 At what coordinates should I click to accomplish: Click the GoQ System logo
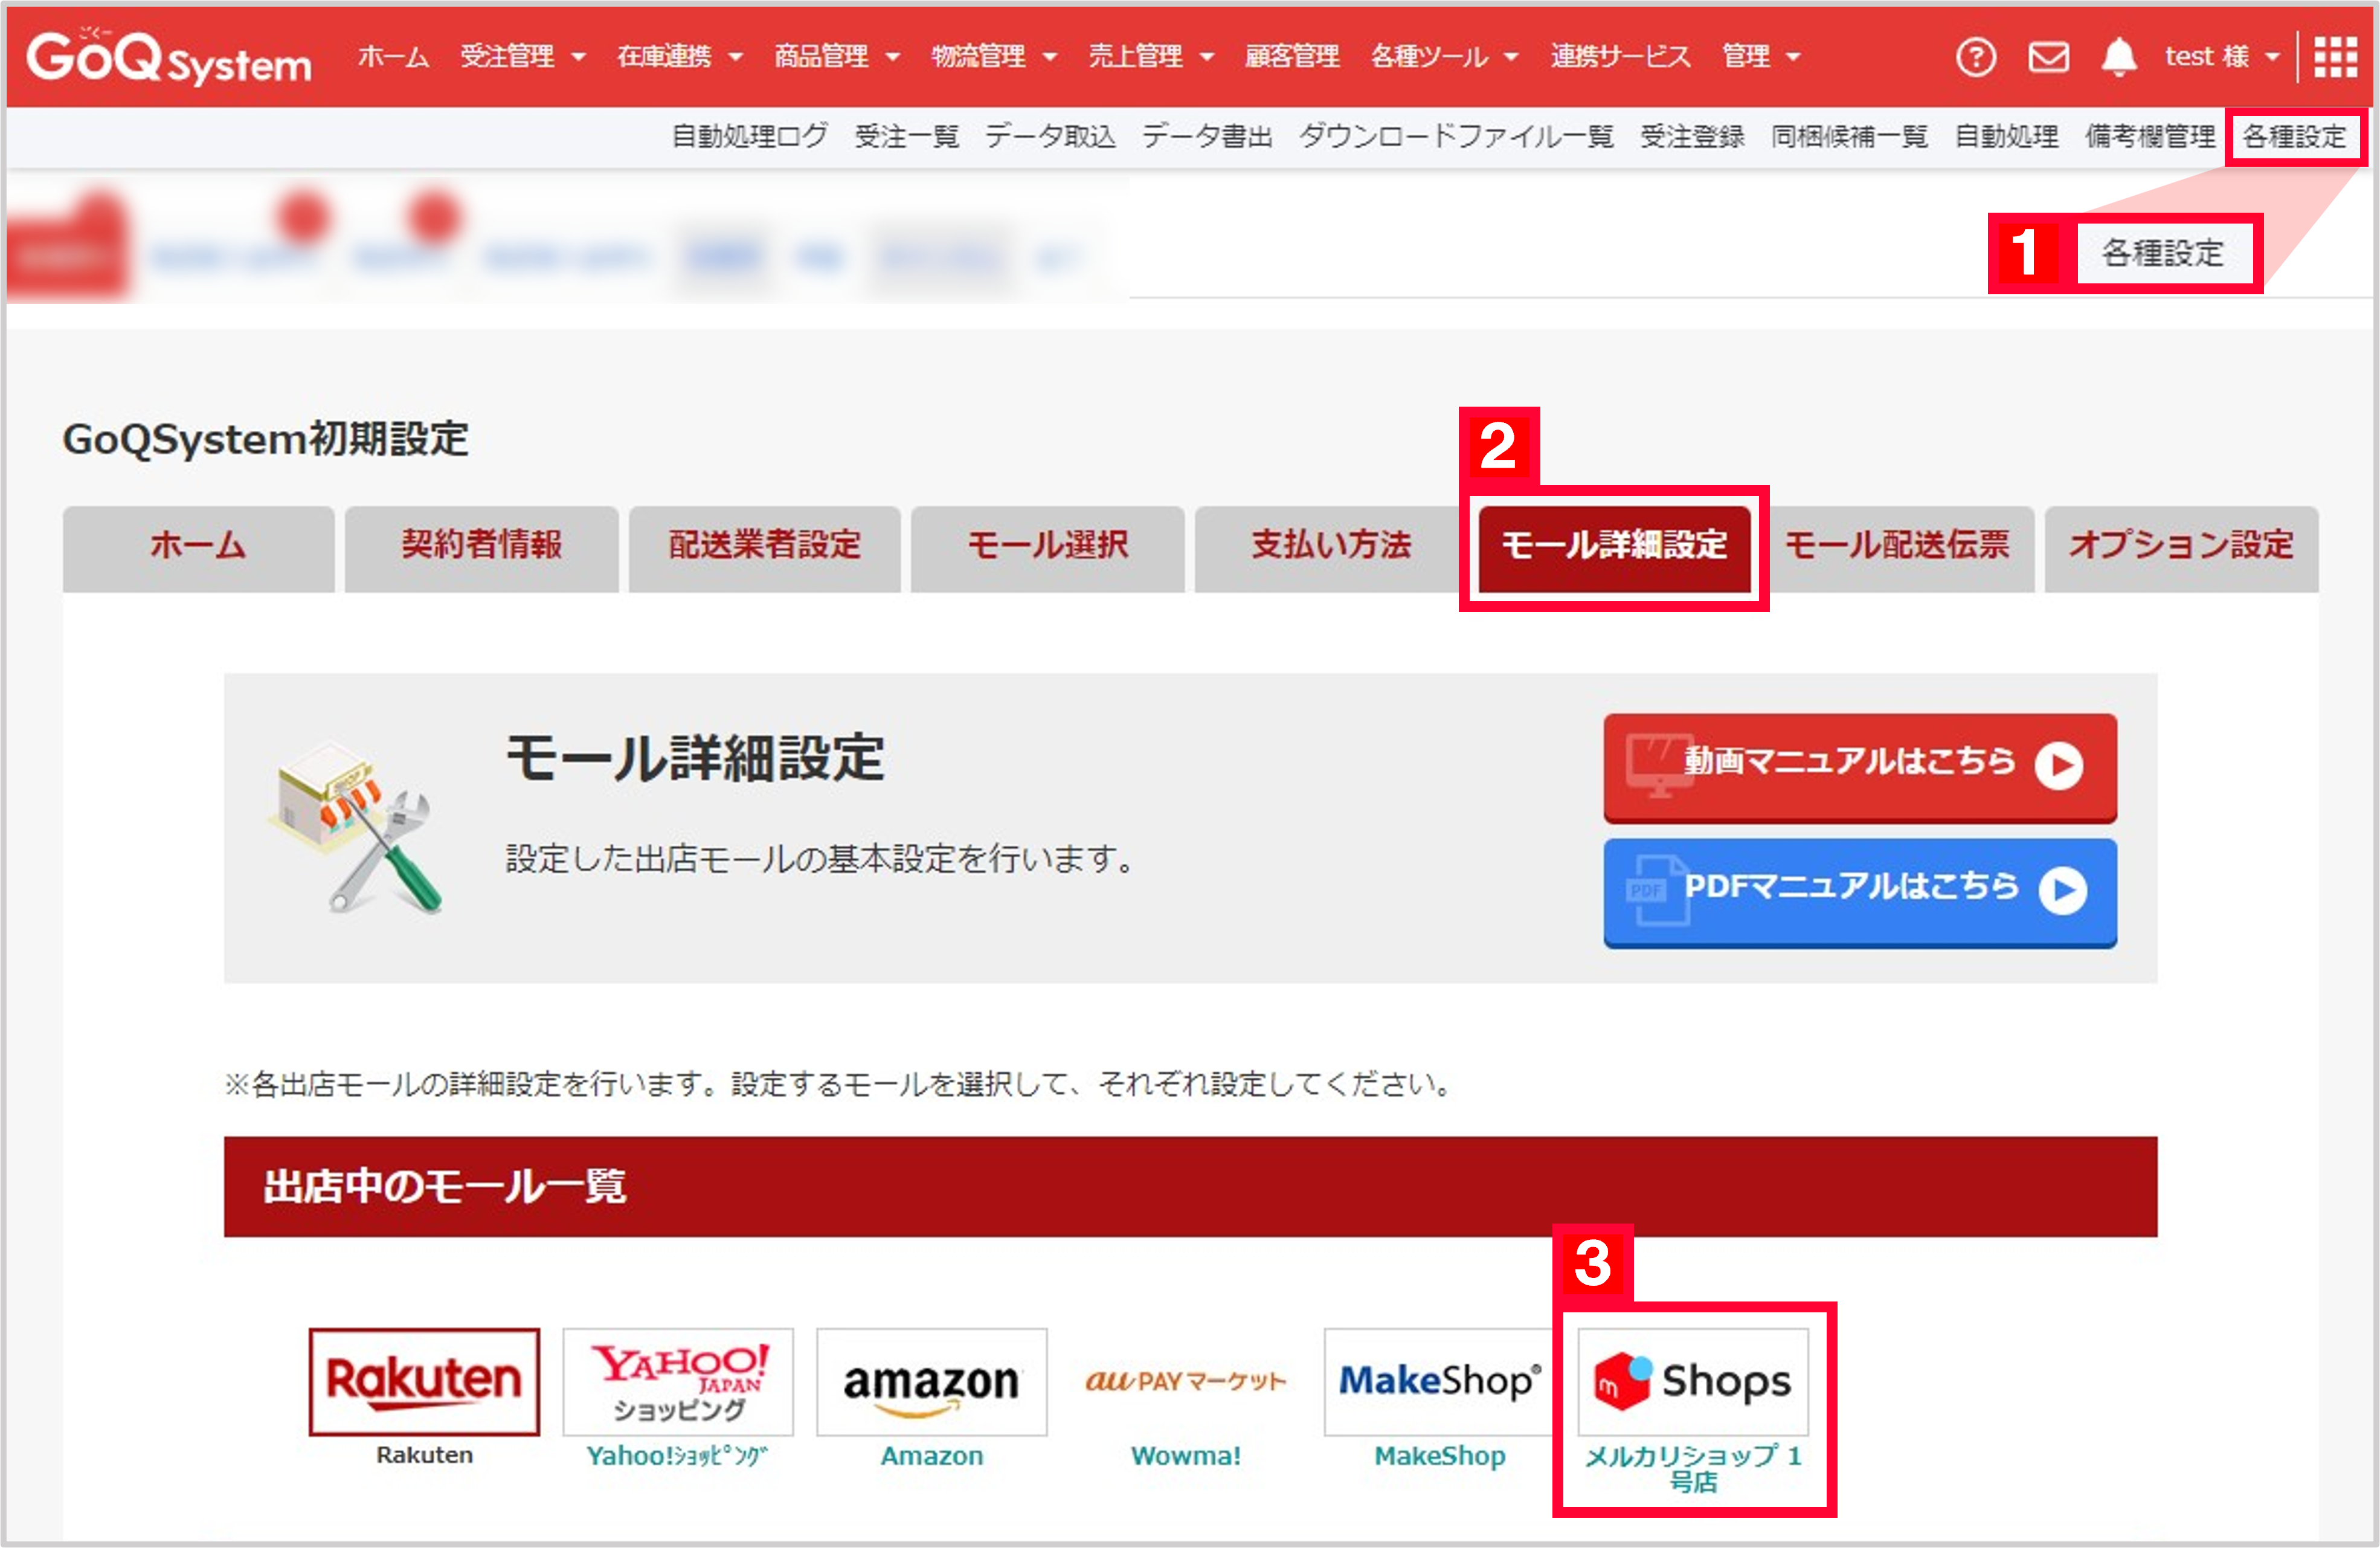coord(170,57)
